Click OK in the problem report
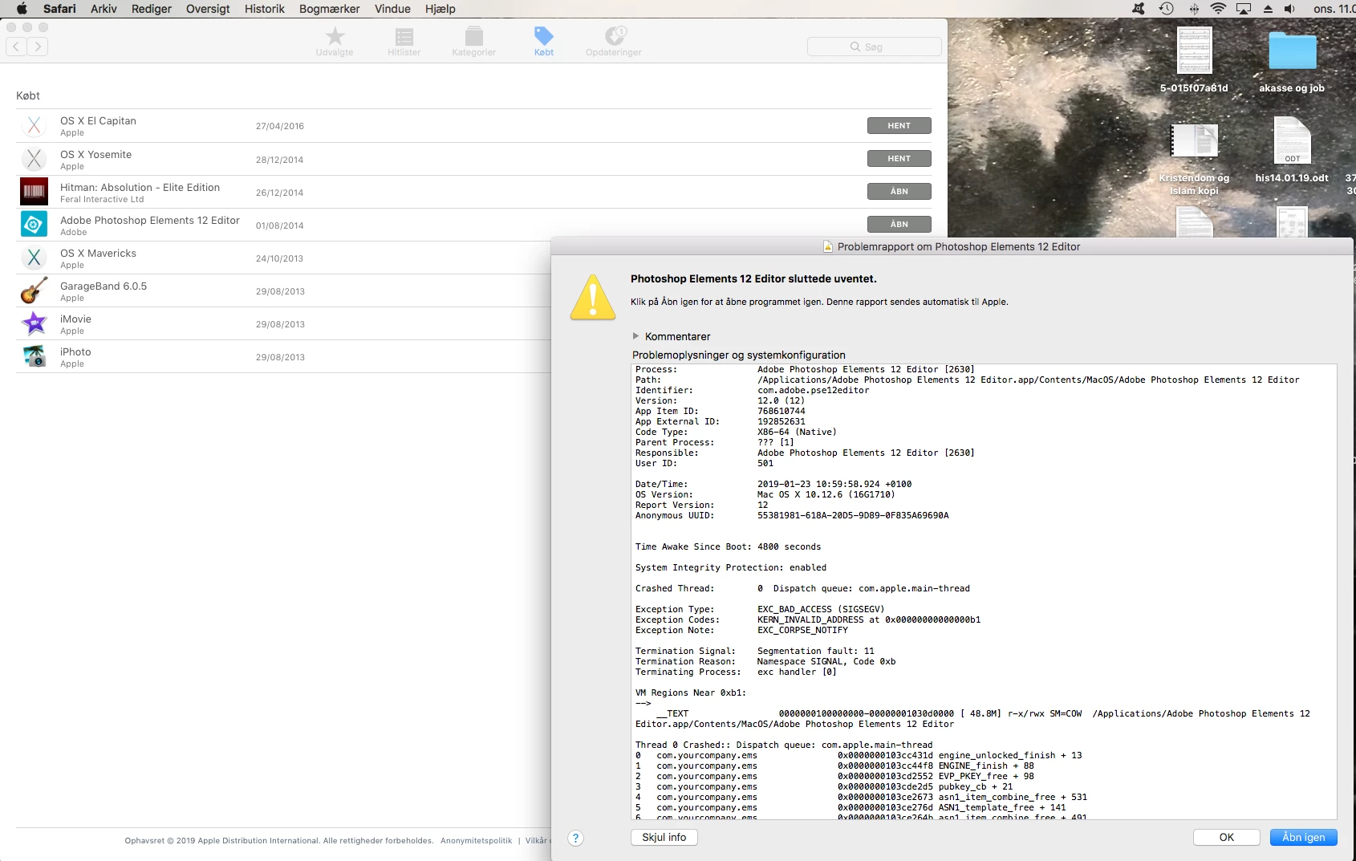Image resolution: width=1356 pixels, height=861 pixels. click(1226, 837)
